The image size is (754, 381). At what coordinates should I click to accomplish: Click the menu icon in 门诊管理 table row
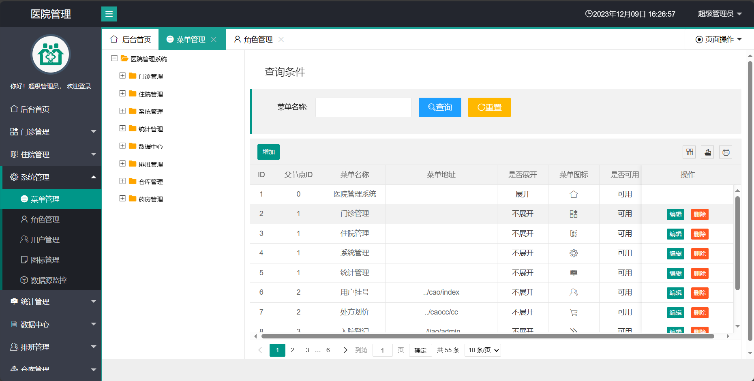pyautogui.click(x=574, y=214)
